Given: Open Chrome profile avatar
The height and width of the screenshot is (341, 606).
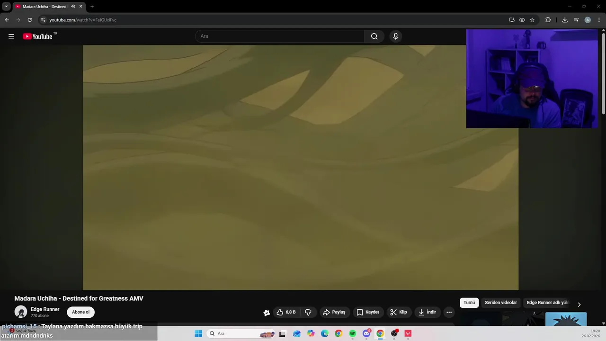Looking at the screenshot, I should (x=588, y=20).
